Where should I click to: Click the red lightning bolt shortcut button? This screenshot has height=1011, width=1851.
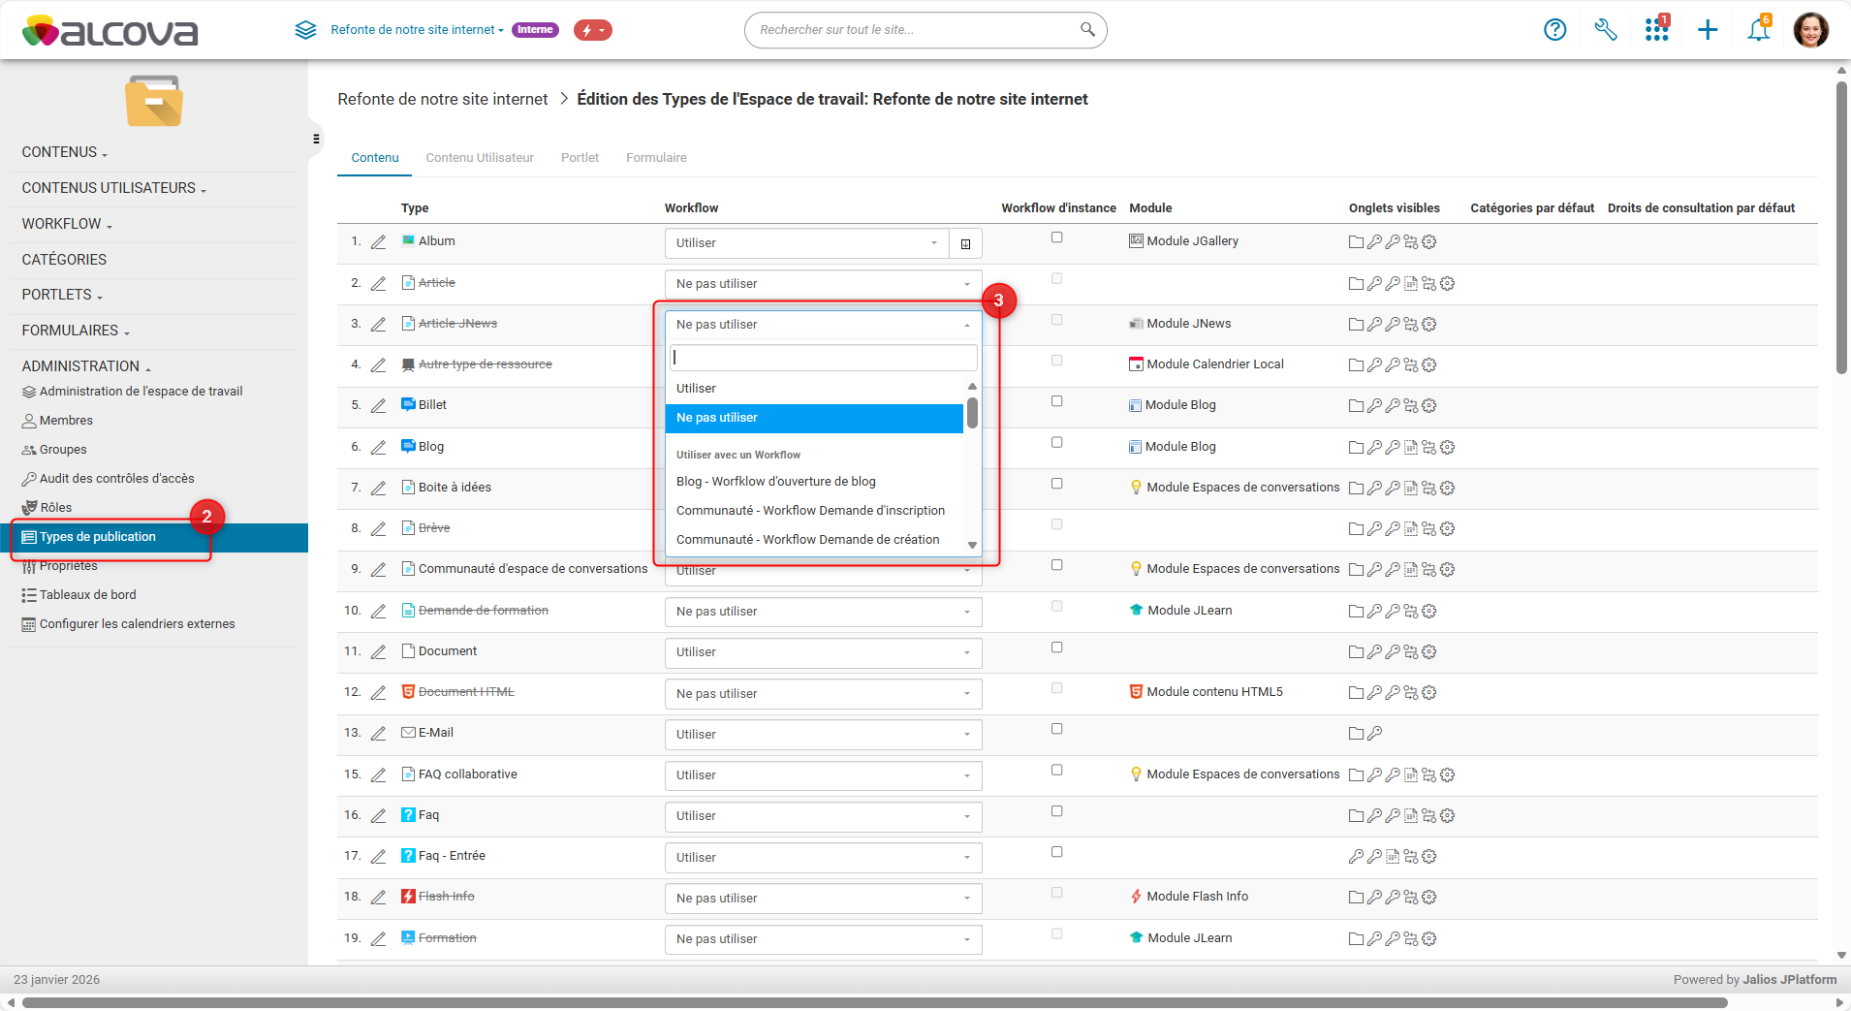(x=592, y=30)
